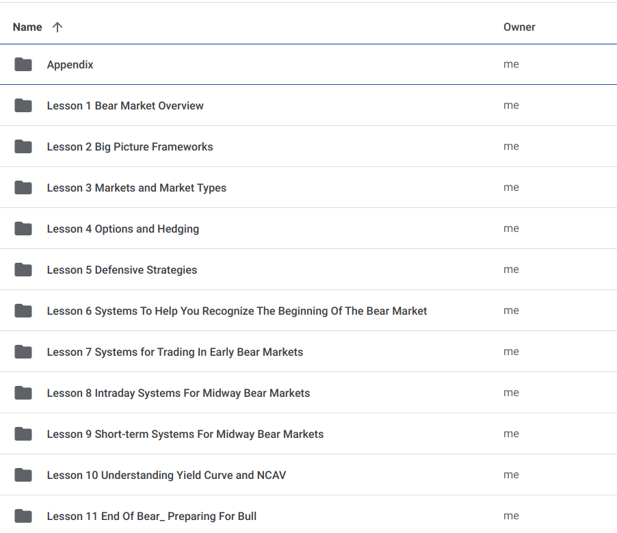Toggle the sort direction arrow next to Name

tap(57, 27)
